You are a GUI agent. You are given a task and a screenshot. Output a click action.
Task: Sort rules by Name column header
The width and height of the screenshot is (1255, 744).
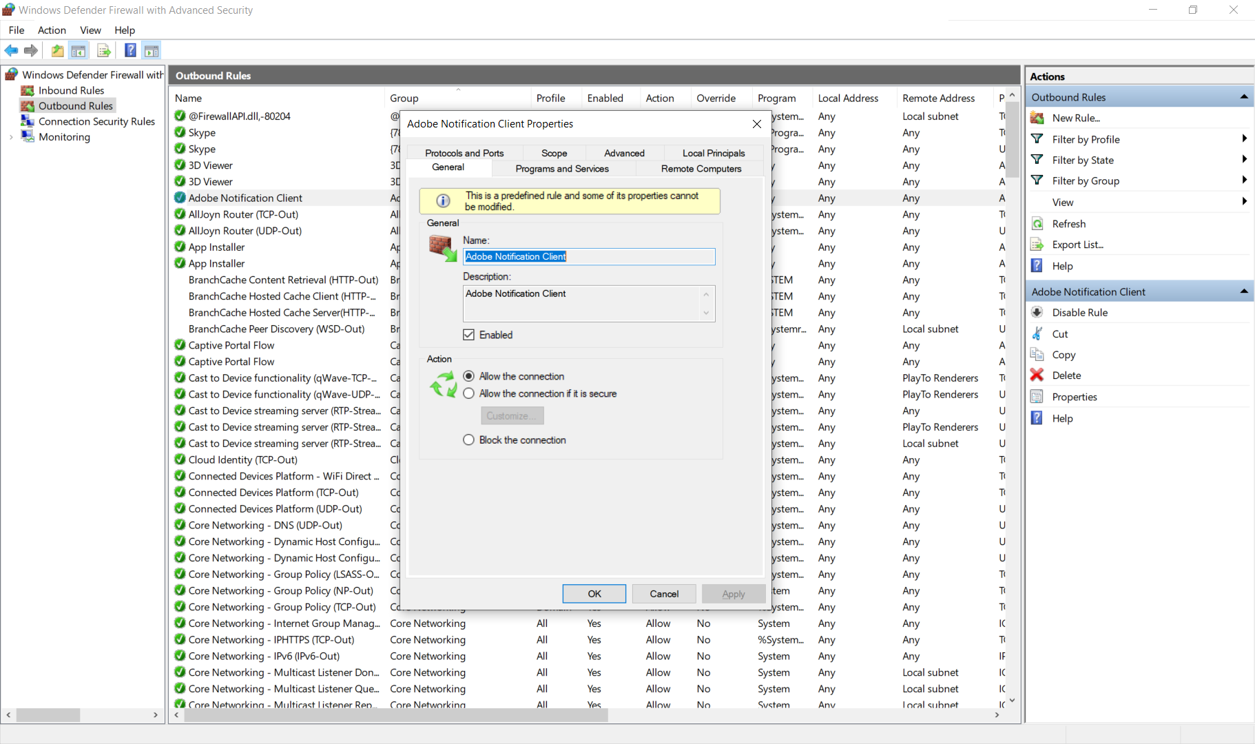(278, 99)
